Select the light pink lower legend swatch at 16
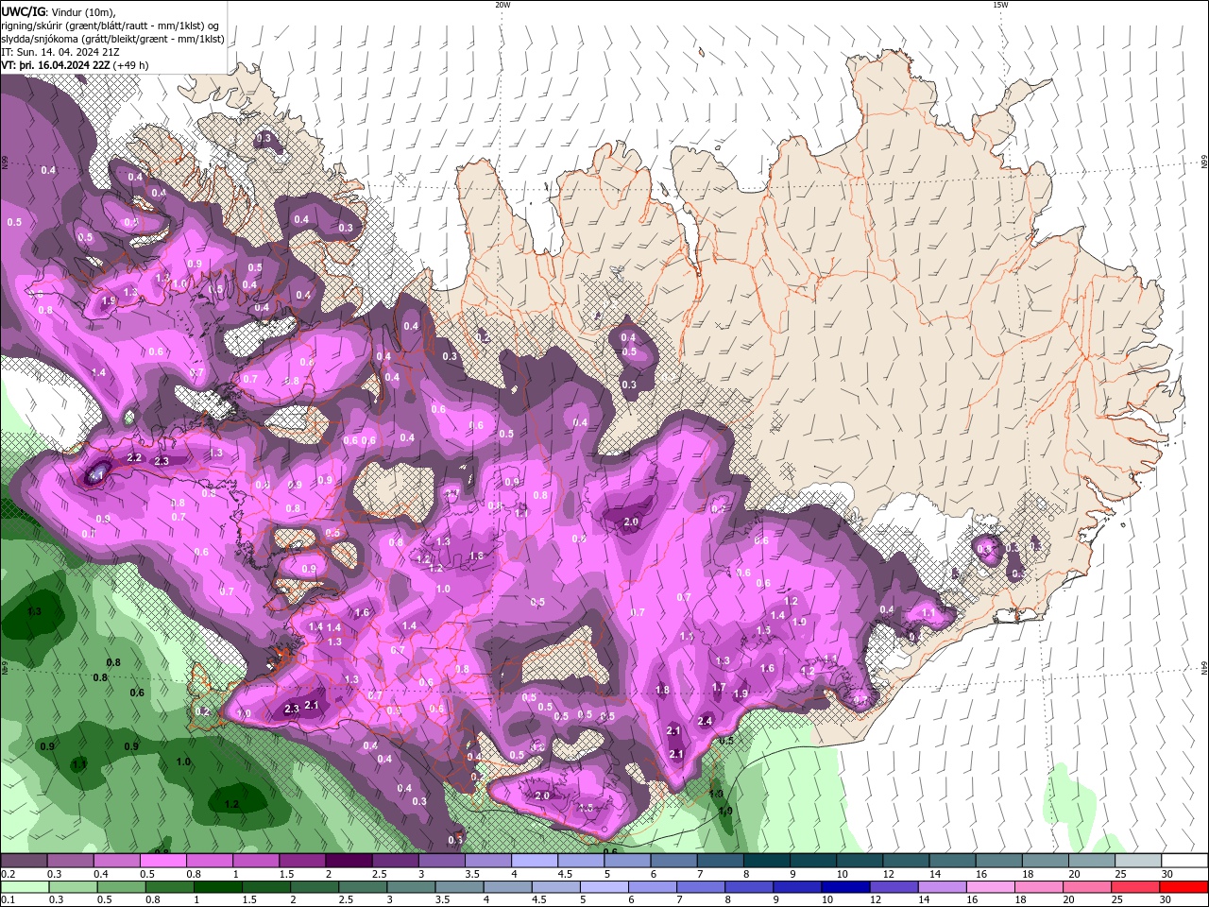This screenshot has height=907, width=1209. coord(989,886)
